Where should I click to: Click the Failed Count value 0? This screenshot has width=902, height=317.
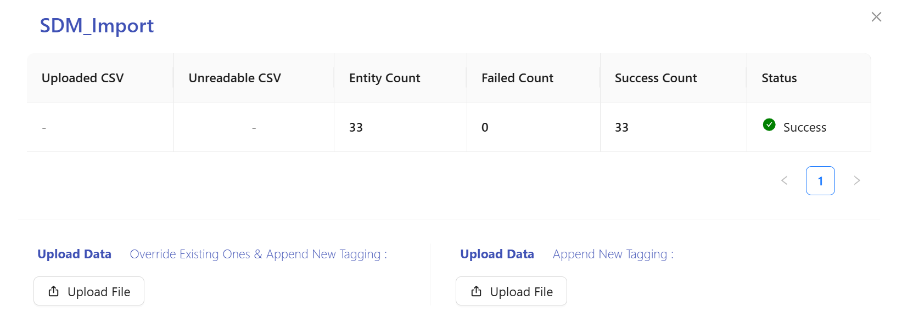[485, 127]
